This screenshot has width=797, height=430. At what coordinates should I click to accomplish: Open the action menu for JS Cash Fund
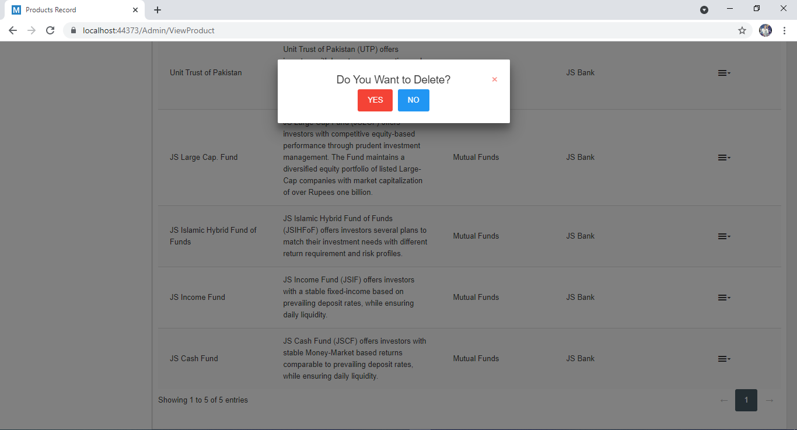724,359
